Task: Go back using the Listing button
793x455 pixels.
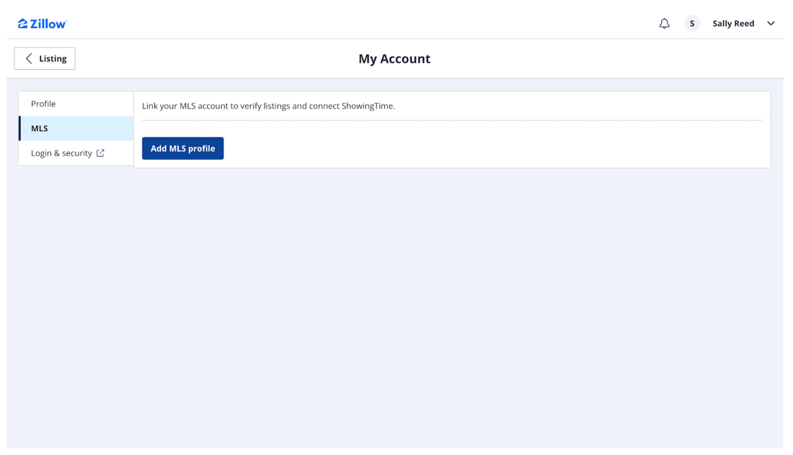Action: (x=45, y=58)
